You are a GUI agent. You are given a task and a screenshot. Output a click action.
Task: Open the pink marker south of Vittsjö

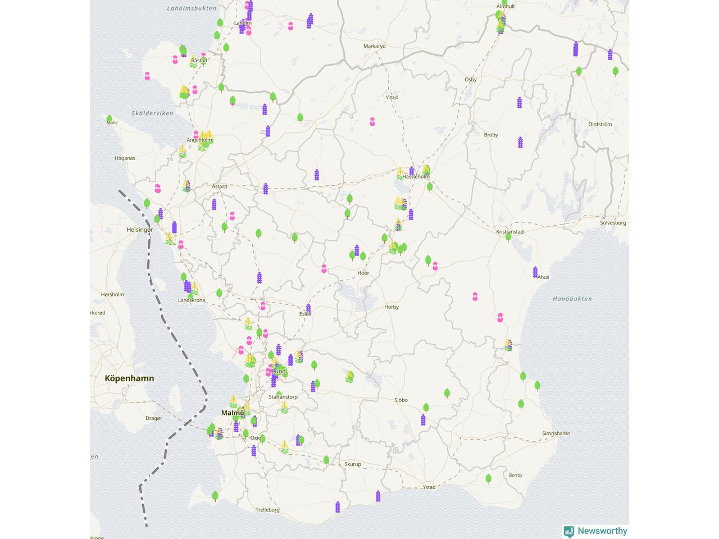point(372,122)
